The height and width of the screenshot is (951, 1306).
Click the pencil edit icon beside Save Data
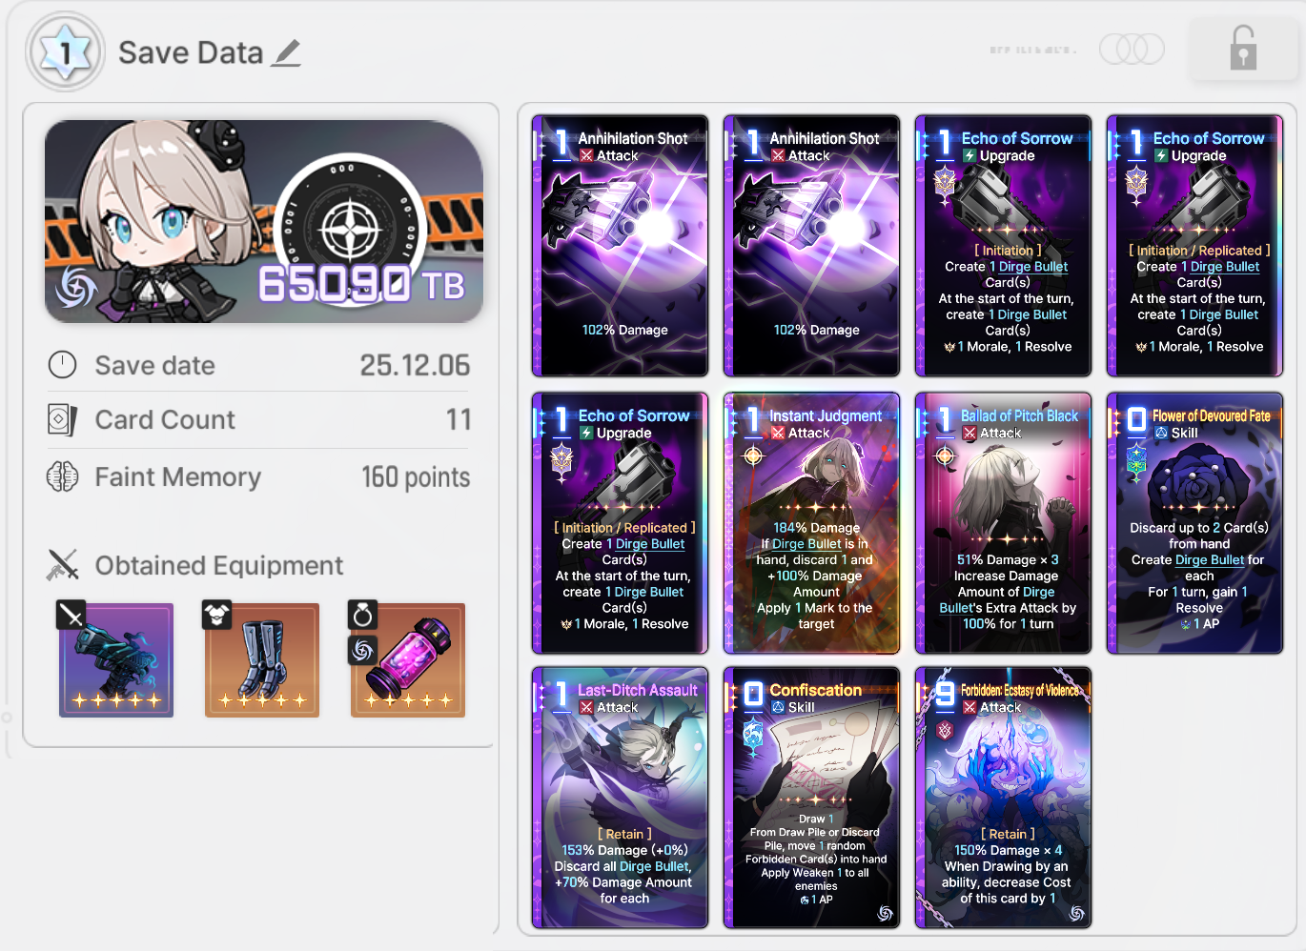point(286,53)
